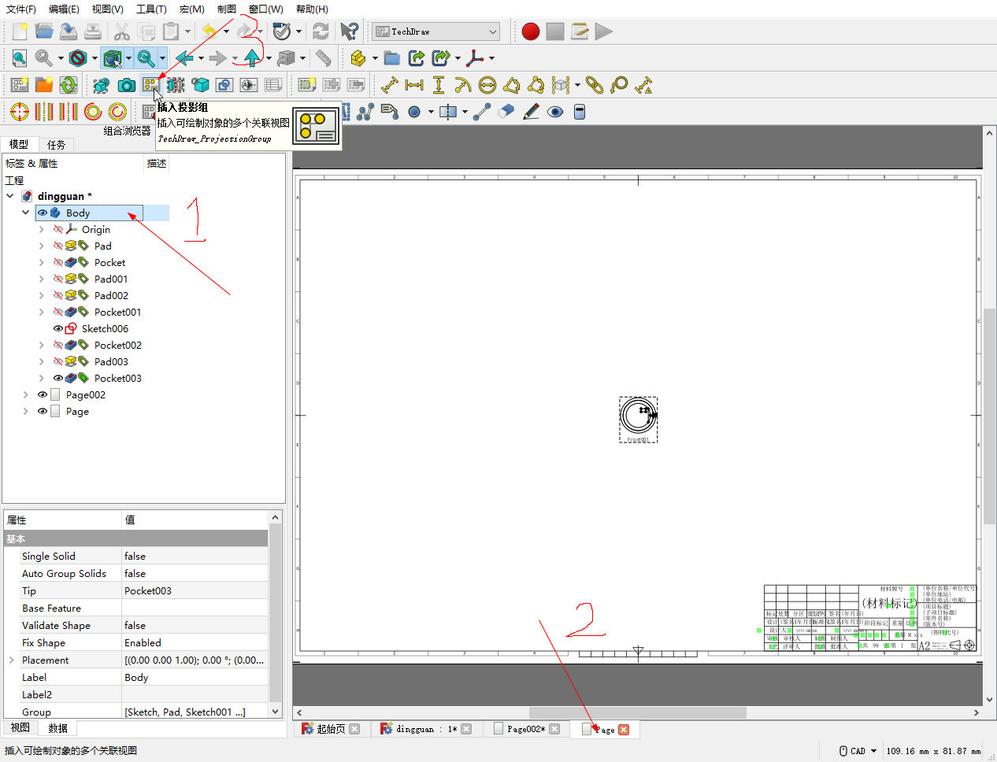Open the TechDraw workbench selector dropdown
This screenshot has height=762, width=997.
436,31
